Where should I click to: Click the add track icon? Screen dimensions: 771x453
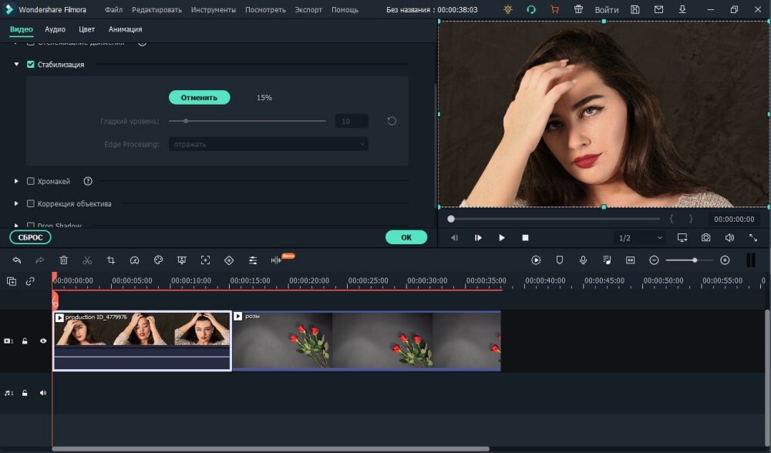pos(12,281)
